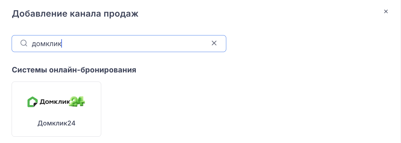This screenshot has width=401, height=143.
Task: Close the Добавление канала продаж dialog
Action: (x=386, y=12)
